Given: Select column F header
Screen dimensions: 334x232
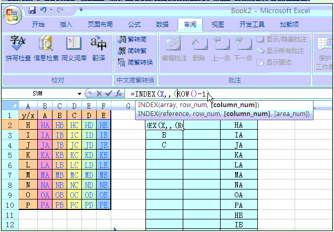Looking at the screenshot, I should [x=104, y=106].
